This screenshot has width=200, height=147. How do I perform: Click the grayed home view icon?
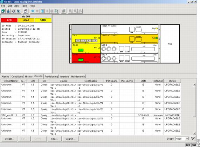(52, 11)
